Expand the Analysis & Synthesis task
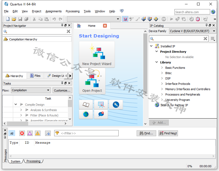Viewport: 219px width, 171px height. [x=21, y=110]
